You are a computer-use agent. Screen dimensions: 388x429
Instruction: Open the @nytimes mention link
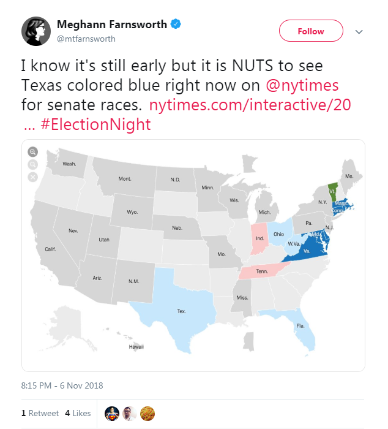(302, 85)
